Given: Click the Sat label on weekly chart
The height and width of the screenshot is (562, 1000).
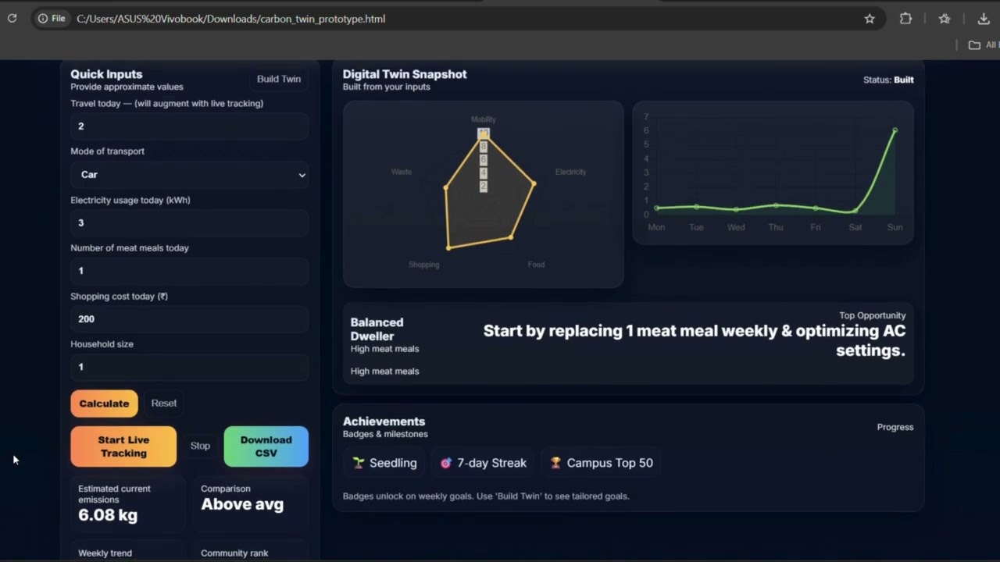Looking at the screenshot, I should 855,227.
